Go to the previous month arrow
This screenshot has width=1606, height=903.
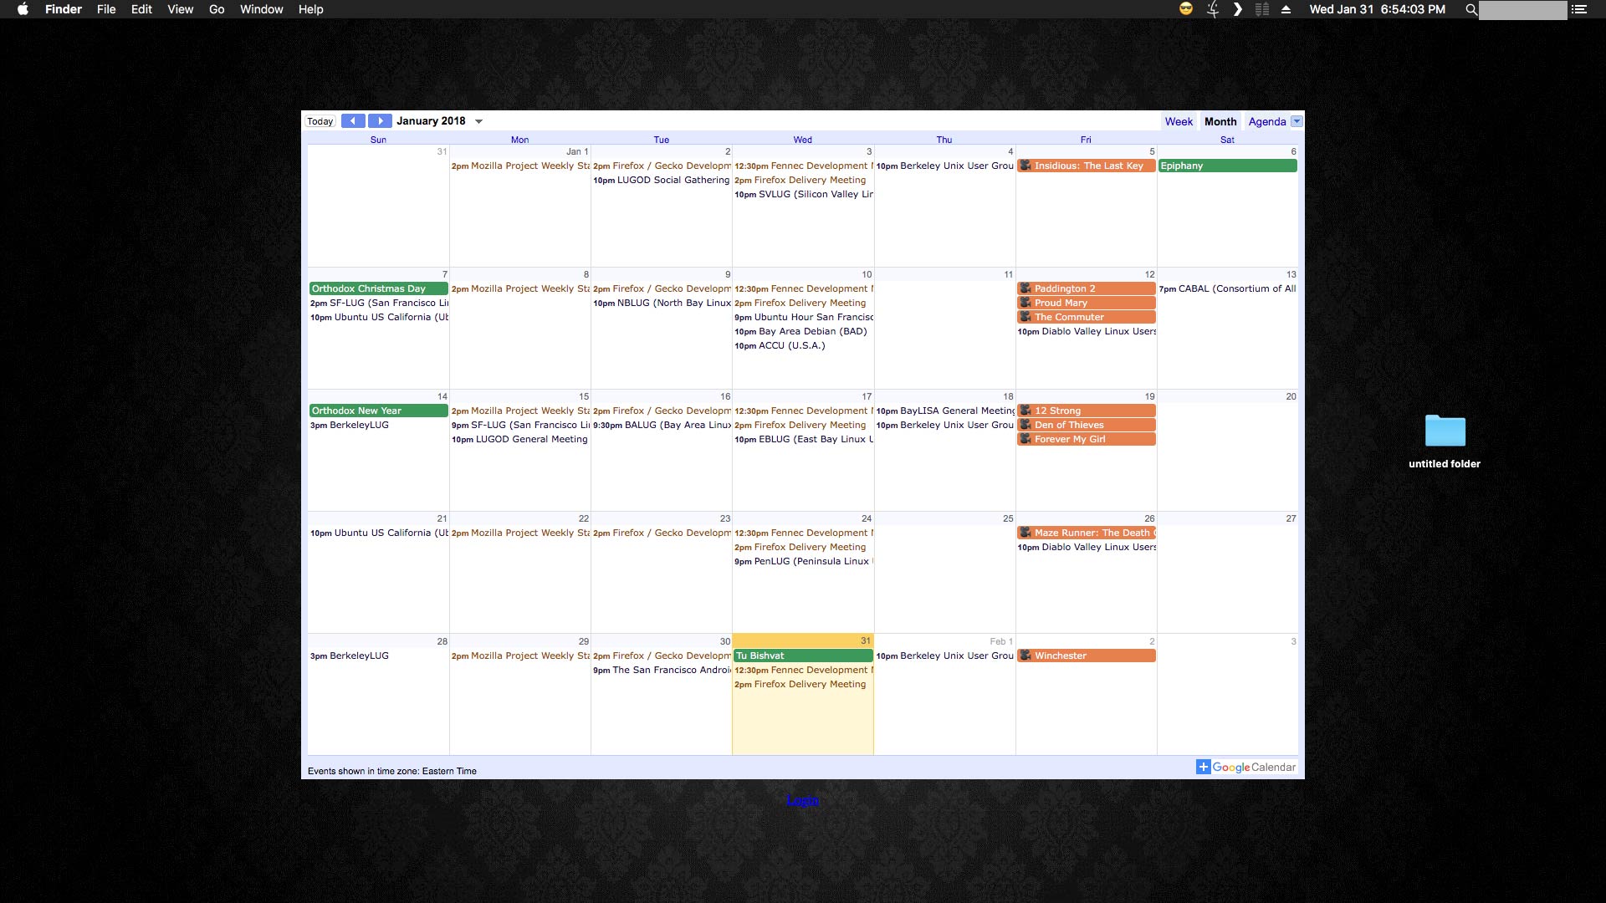tap(353, 121)
